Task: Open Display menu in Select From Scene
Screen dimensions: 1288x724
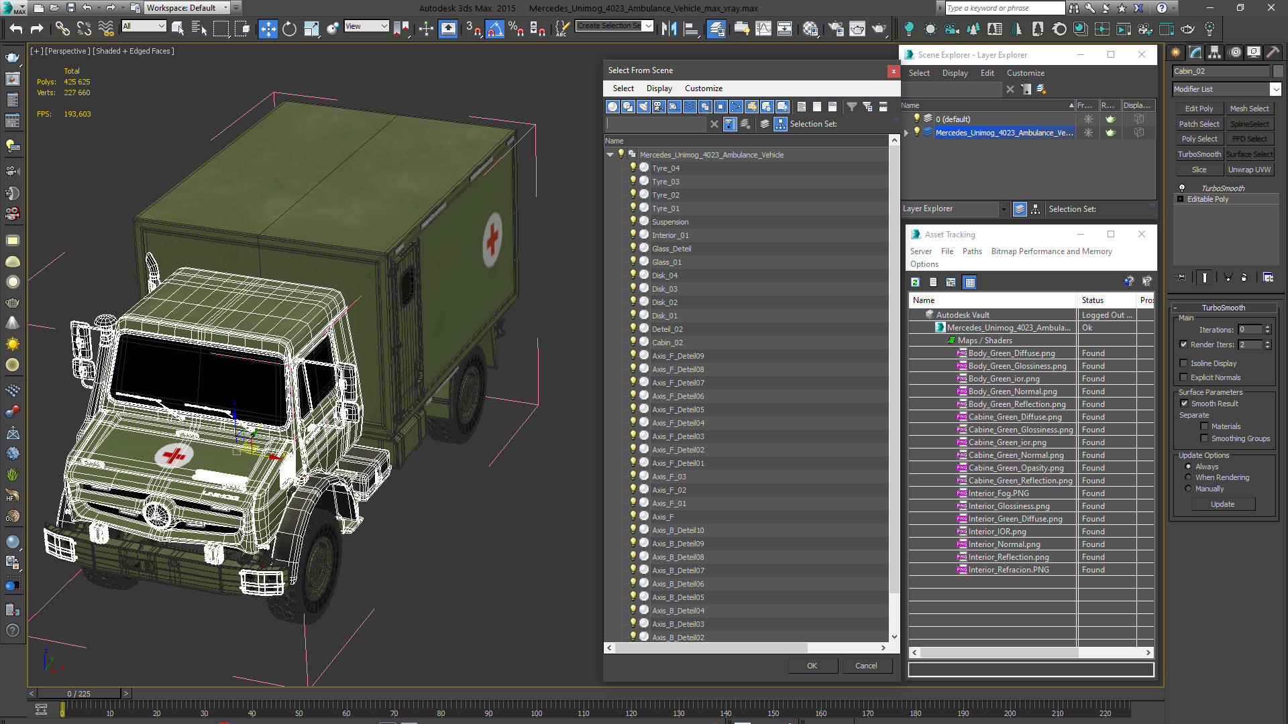Action: (659, 88)
